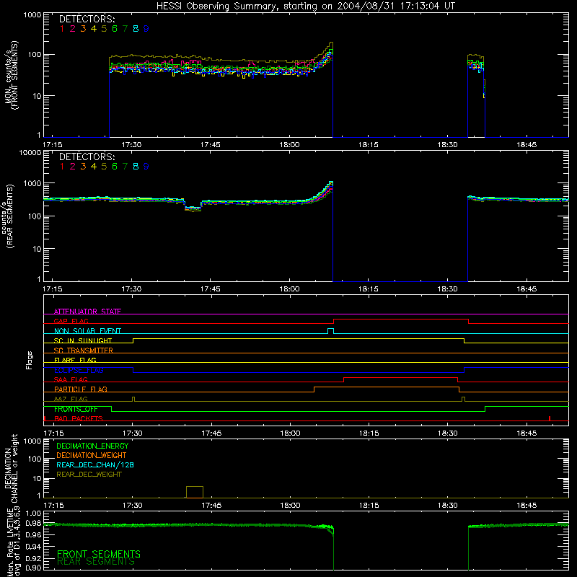Select red detector 1 in front segments legend

[x=62, y=29]
